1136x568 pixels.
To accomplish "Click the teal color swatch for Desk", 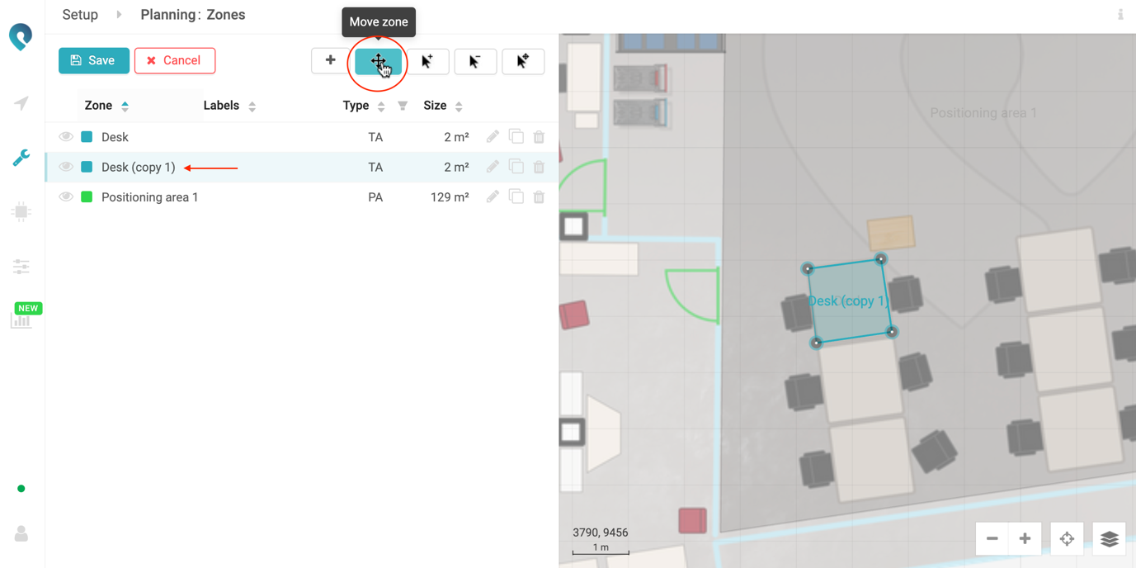I will 87,137.
